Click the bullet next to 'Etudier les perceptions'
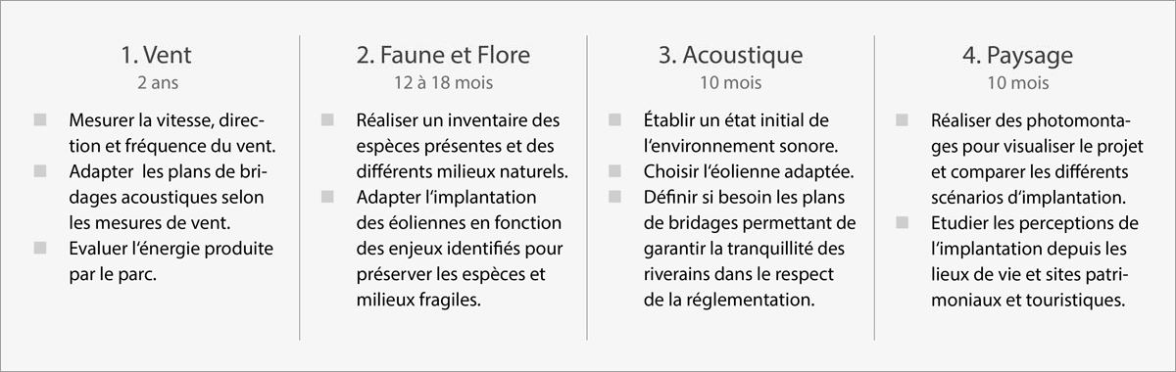1176x372 pixels. [903, 221]
